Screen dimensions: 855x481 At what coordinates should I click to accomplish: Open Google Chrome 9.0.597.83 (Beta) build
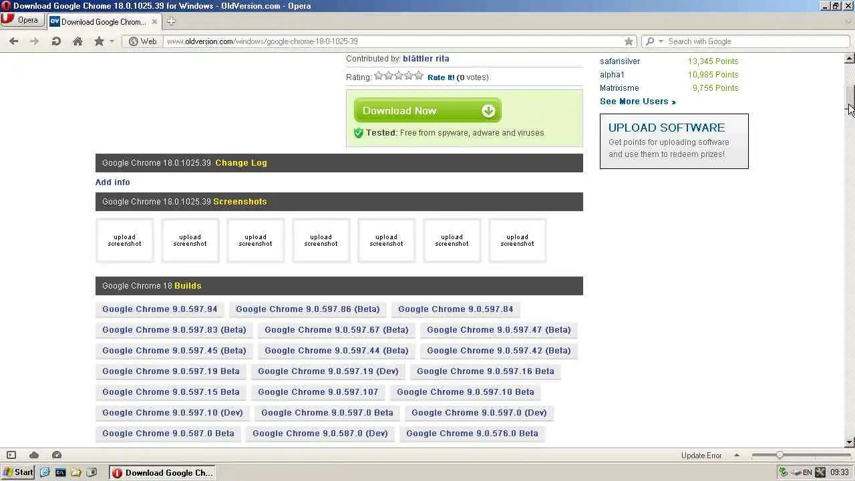pos(174,330)
